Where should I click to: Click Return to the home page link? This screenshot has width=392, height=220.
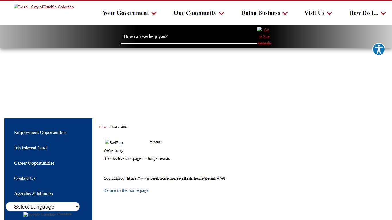pyautogui.click(x=126, y=190)
